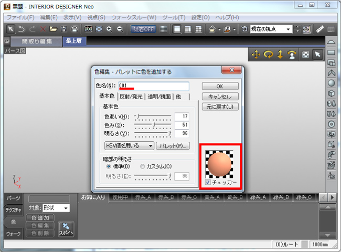Toggle the 吸着OFF snap button
This screenshot has width=341, height=252.
coord(143,29)
